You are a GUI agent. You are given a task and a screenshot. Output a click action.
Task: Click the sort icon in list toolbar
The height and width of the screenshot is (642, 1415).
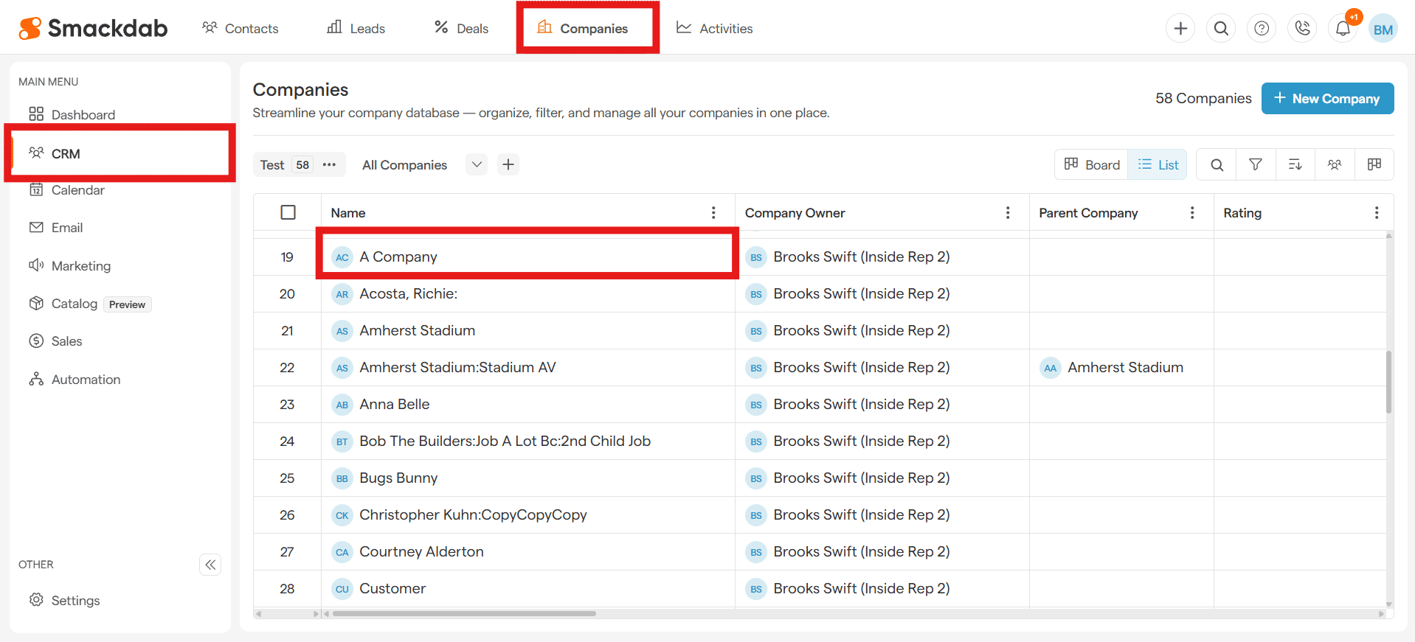click(x=1295, y=165)
